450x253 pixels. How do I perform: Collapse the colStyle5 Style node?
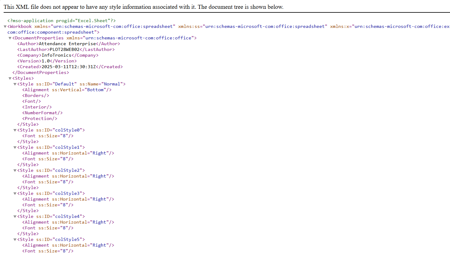tap(15, 239)
